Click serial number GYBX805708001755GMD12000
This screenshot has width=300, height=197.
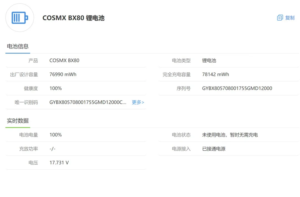coord(237,88)
